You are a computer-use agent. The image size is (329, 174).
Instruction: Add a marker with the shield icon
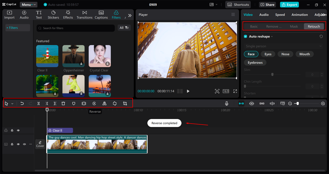74,103
